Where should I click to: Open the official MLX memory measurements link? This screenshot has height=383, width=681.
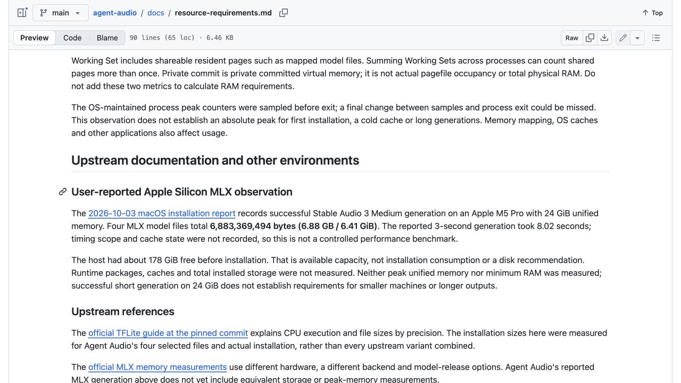pyautogui.click(x=157, y=367)
